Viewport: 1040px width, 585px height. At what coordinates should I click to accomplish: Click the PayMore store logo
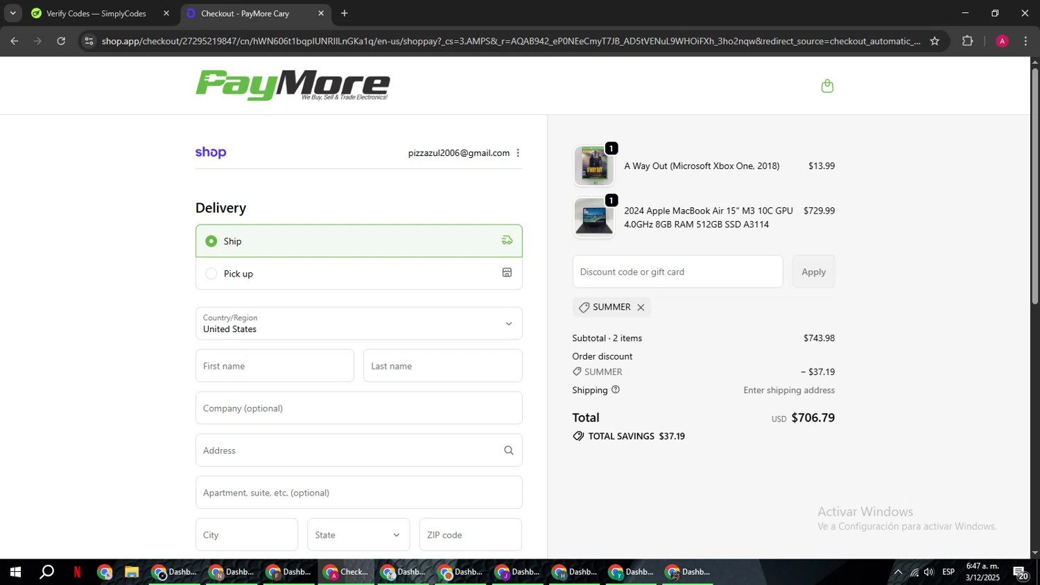point(293,85)
